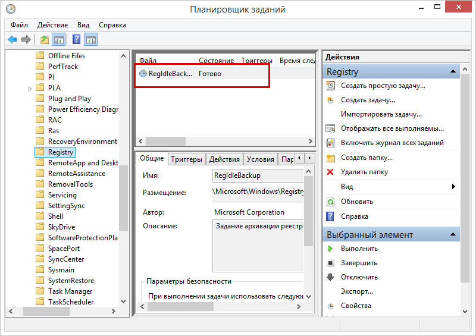Toggle the show/hide console tree icon
This screenshot has height=336, width=476.
coord(58,39)
